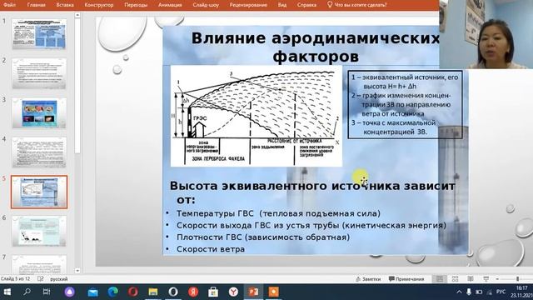This screenshot has height=300, width=533.
Task: Switch to the Переходы tab
Action: tap(136, 5)
